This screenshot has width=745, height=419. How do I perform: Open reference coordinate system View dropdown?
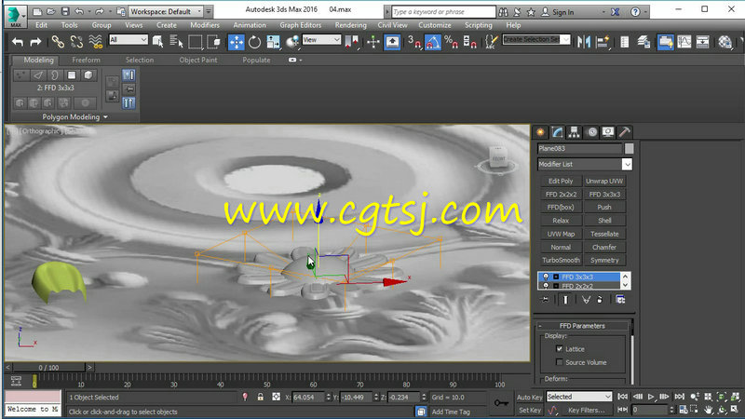pos(321,40)
